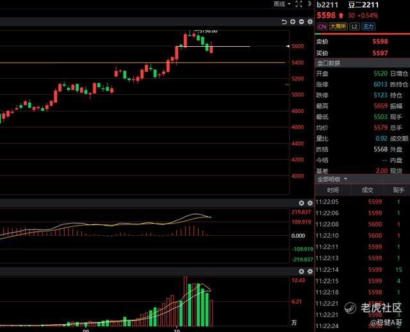Image resolution: width=410 pixels, height=332 pixels.
Task: Select the 11:22:05 trade row
Action: [x=362, y=202]
